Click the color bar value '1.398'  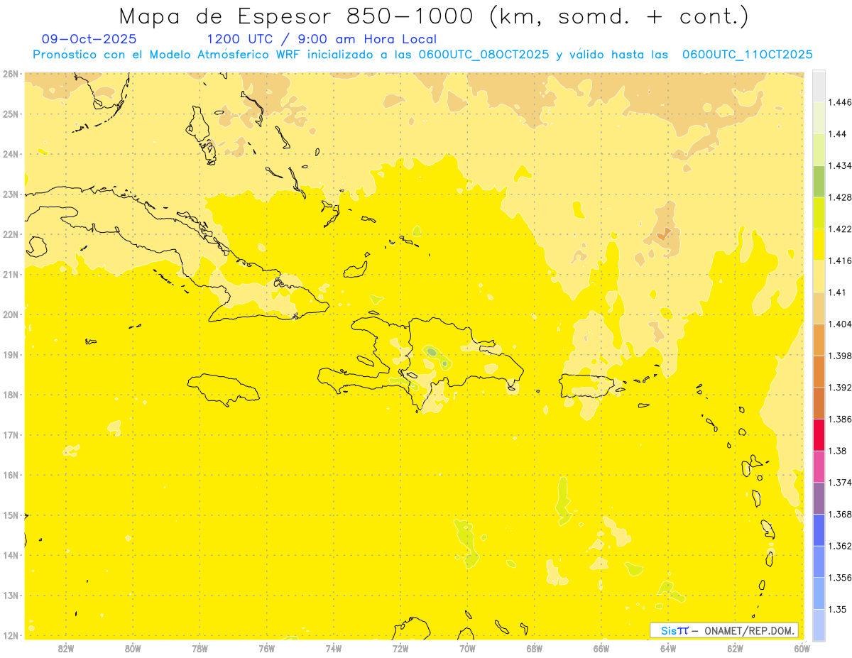tap(840, 356)
